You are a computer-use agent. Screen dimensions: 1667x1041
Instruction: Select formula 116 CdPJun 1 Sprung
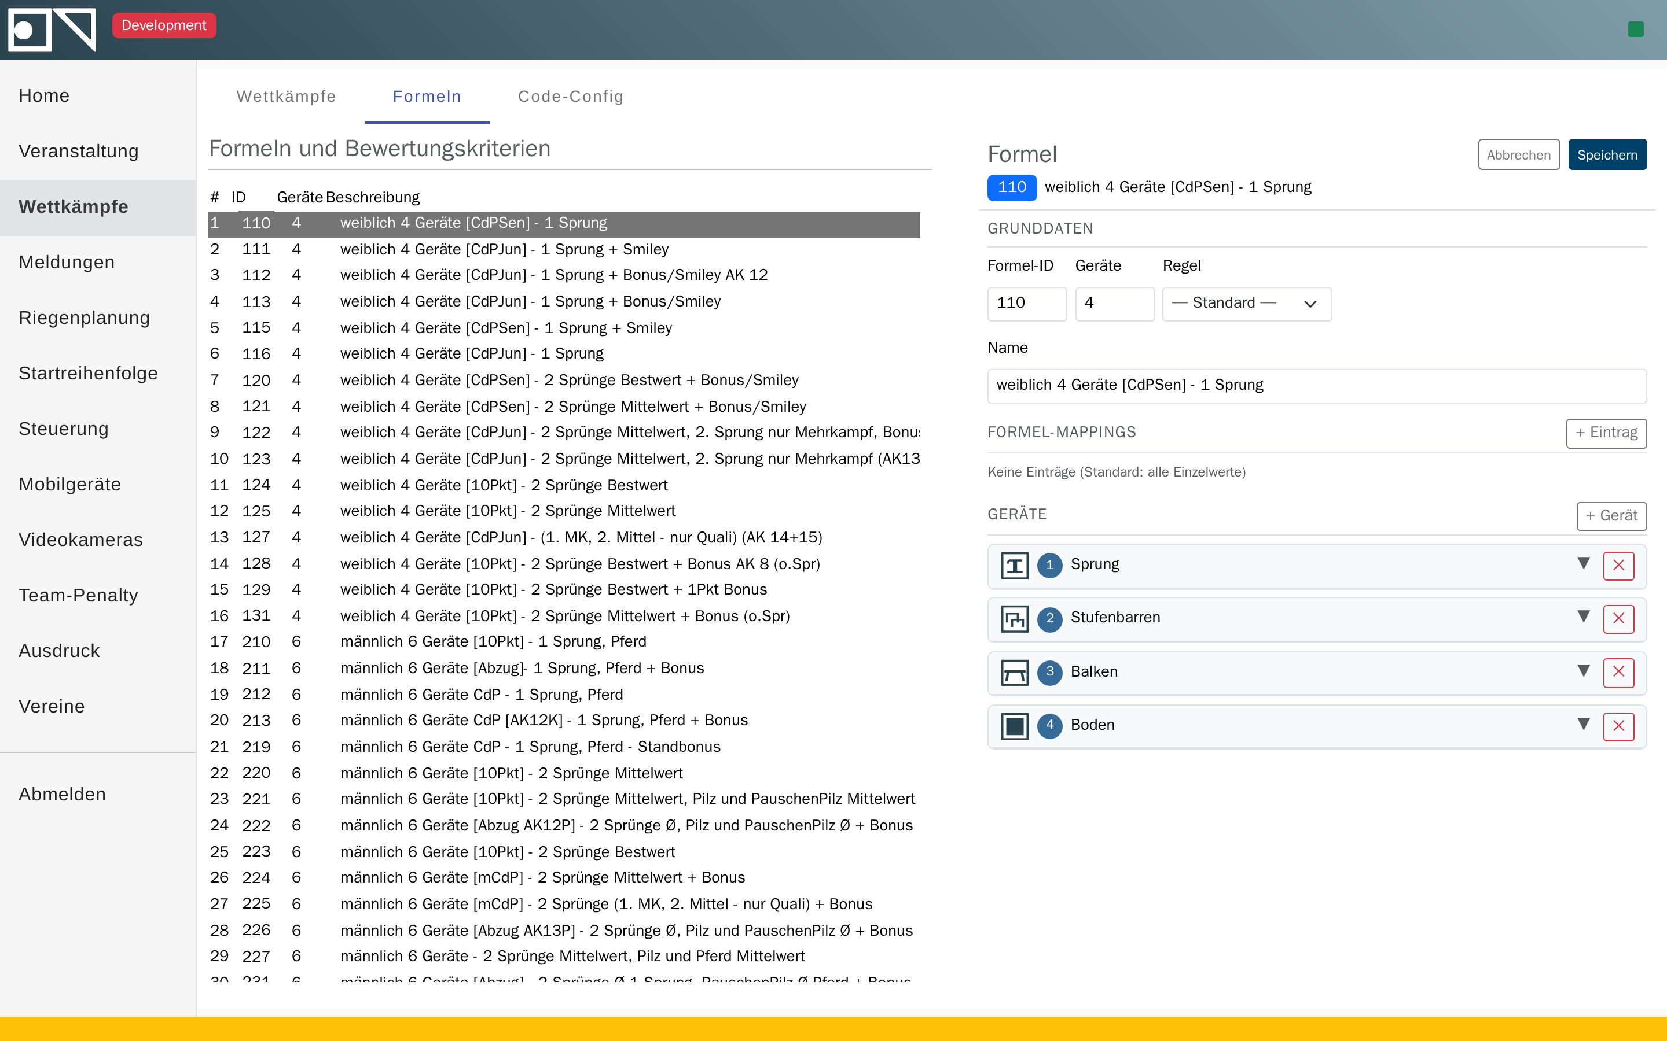pyautogui.click(x=564, y=354)
